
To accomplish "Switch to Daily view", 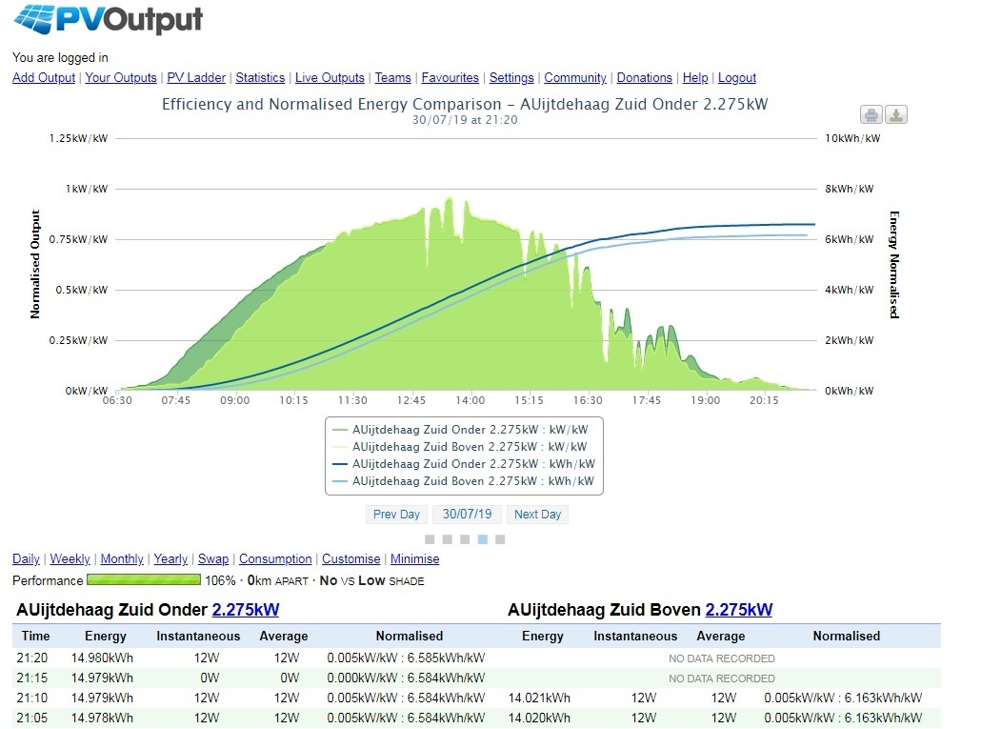I will 27,558.
